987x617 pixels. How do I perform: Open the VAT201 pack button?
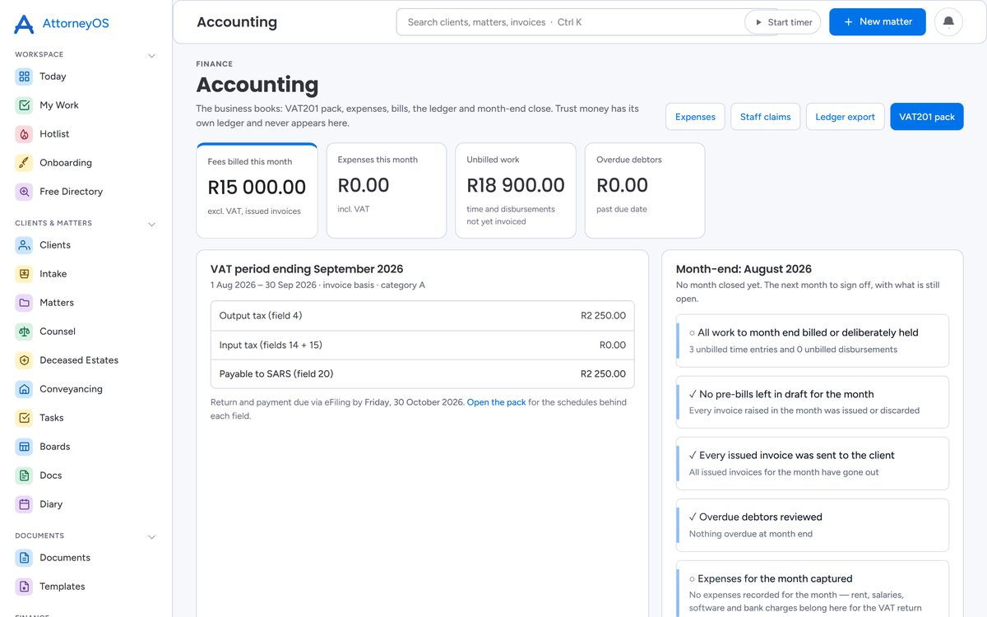[x=927, y=117]
